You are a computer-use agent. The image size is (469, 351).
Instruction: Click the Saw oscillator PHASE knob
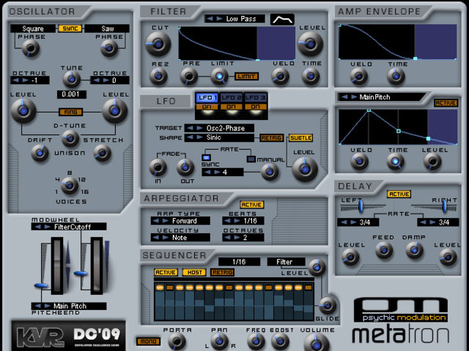point(109,48)
